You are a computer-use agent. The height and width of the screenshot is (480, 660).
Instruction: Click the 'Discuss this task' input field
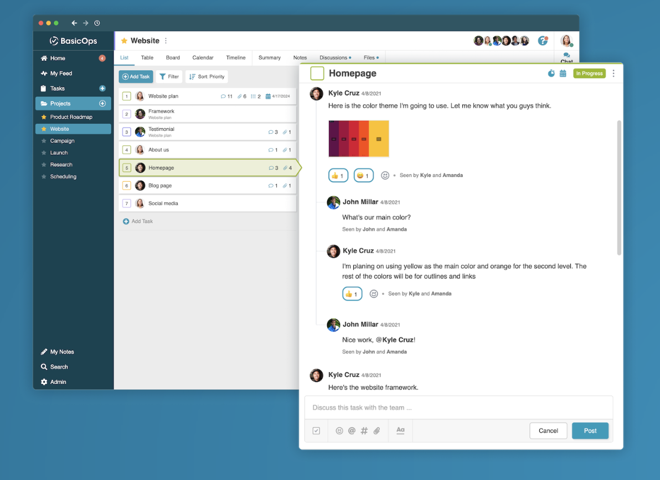pos(458,407)
